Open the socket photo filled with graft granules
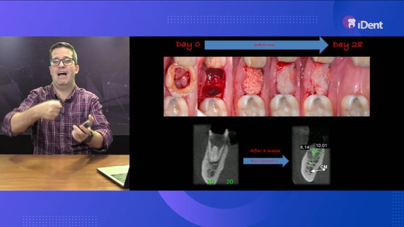This screenshot has height=227, width=404. [251, 86]
